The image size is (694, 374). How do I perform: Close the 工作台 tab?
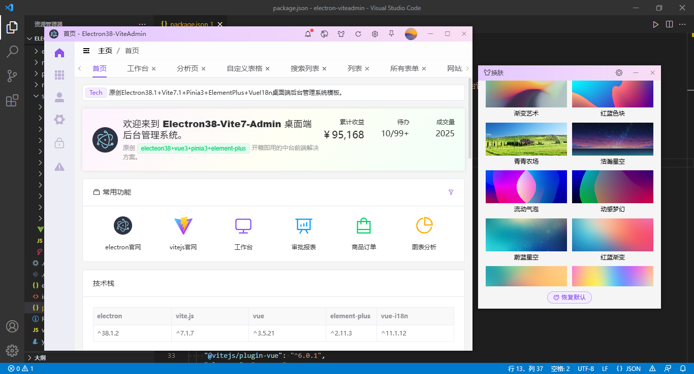[153, 68]
